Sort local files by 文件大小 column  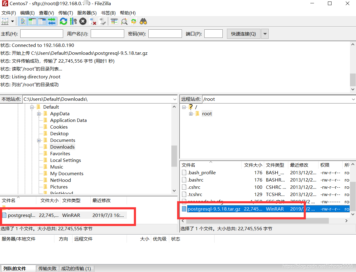pos(49,201)
